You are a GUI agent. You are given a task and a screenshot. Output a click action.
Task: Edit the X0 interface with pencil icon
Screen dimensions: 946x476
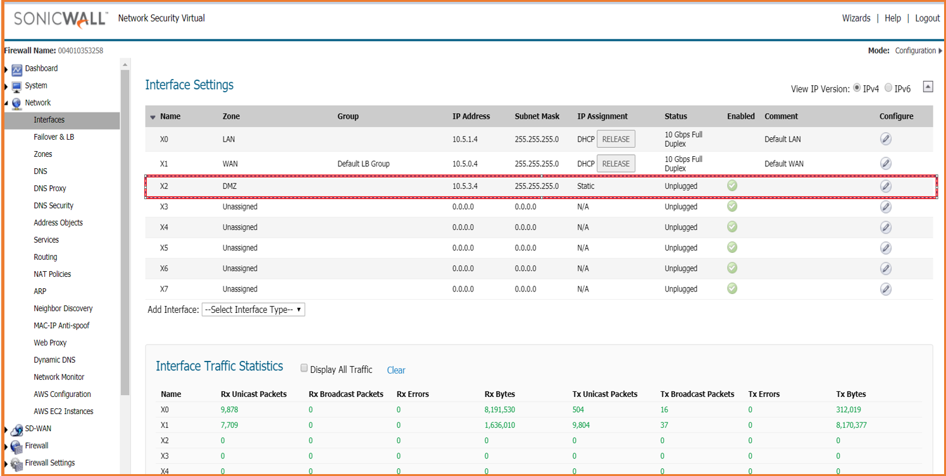[886, 139]
